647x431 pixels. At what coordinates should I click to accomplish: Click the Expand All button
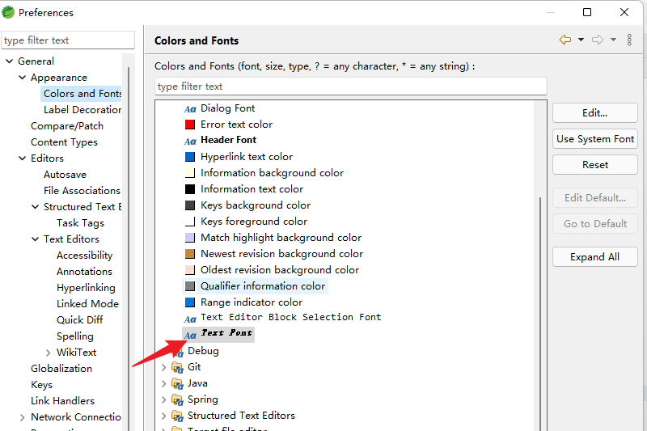[x=594, y=257]
